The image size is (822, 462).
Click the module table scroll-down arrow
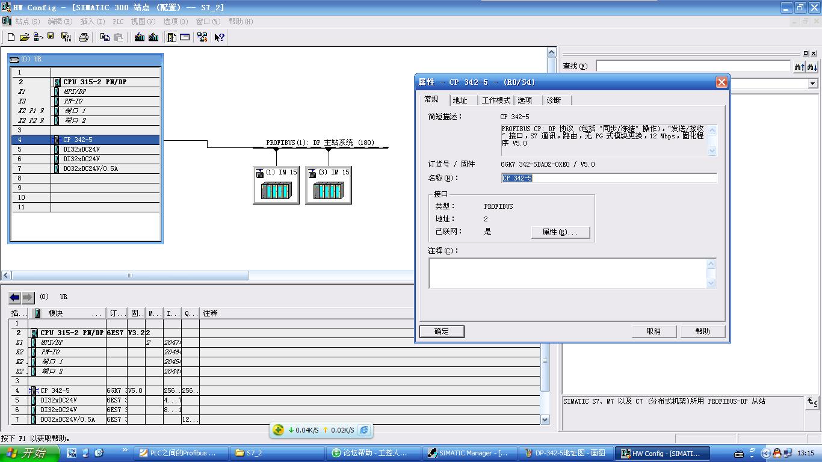[x=545, y=420]
